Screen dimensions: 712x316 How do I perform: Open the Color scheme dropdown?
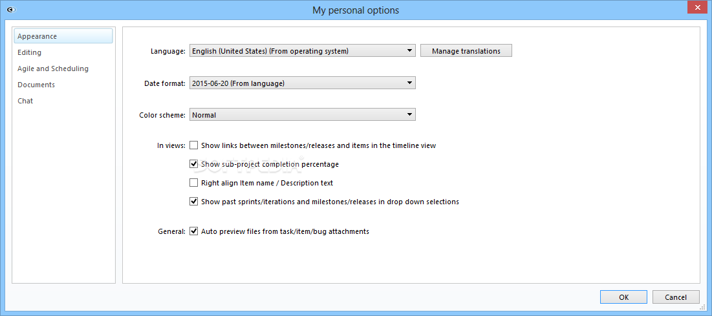click(x=302, y=115)
